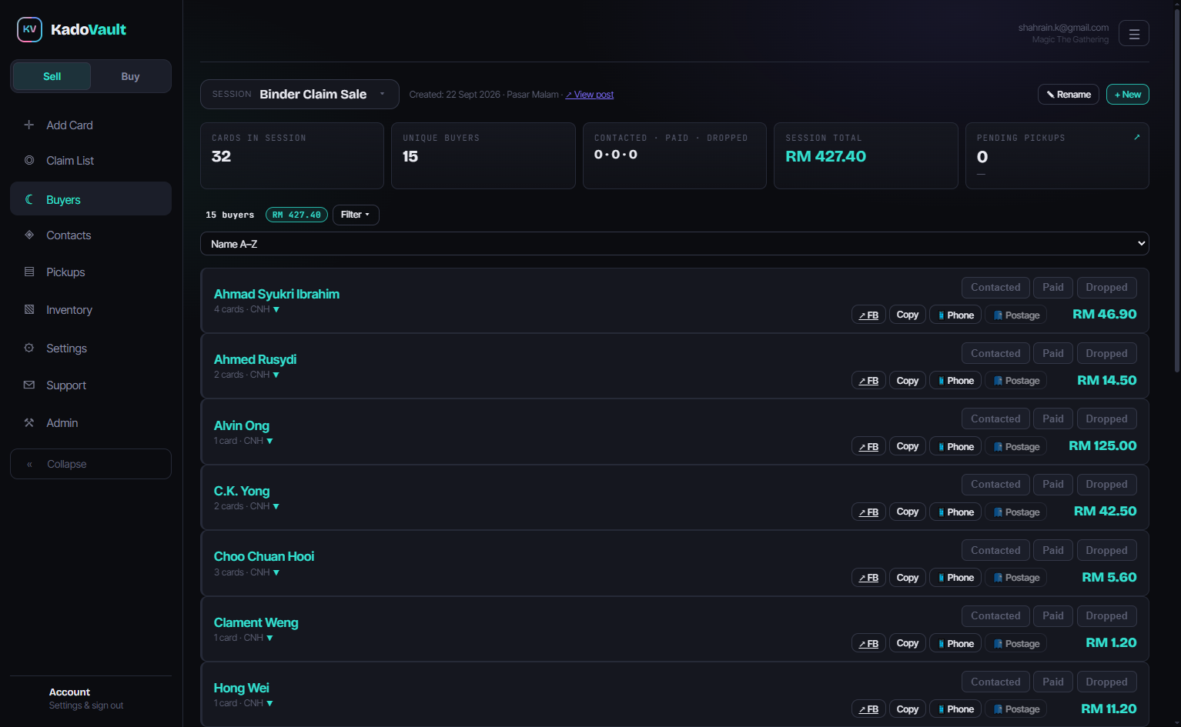Click the Claim List circle icon

pos(29,160)
